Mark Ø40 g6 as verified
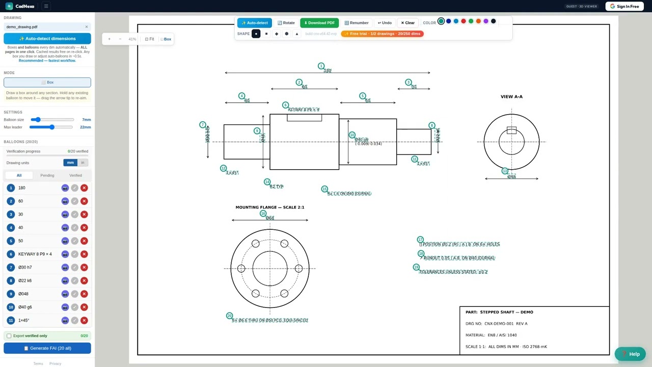Viewport: 652px width, 367px height. (x=75, y=307)
